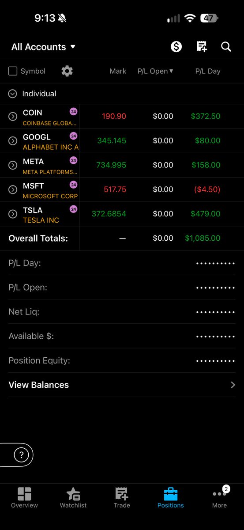Tap the help question mark button

[x=21, y=454]
